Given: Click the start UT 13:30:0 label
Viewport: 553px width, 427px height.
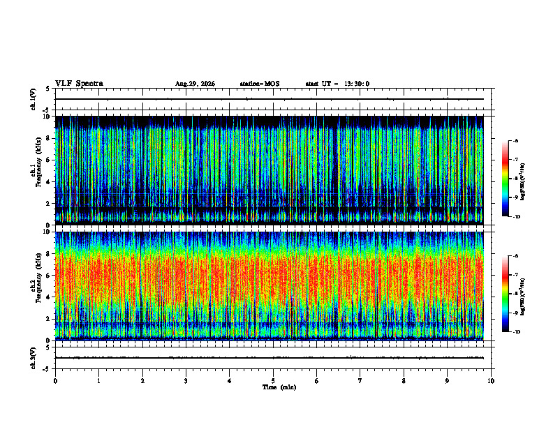Looking at the screenshot, I should tap(337, 84).
